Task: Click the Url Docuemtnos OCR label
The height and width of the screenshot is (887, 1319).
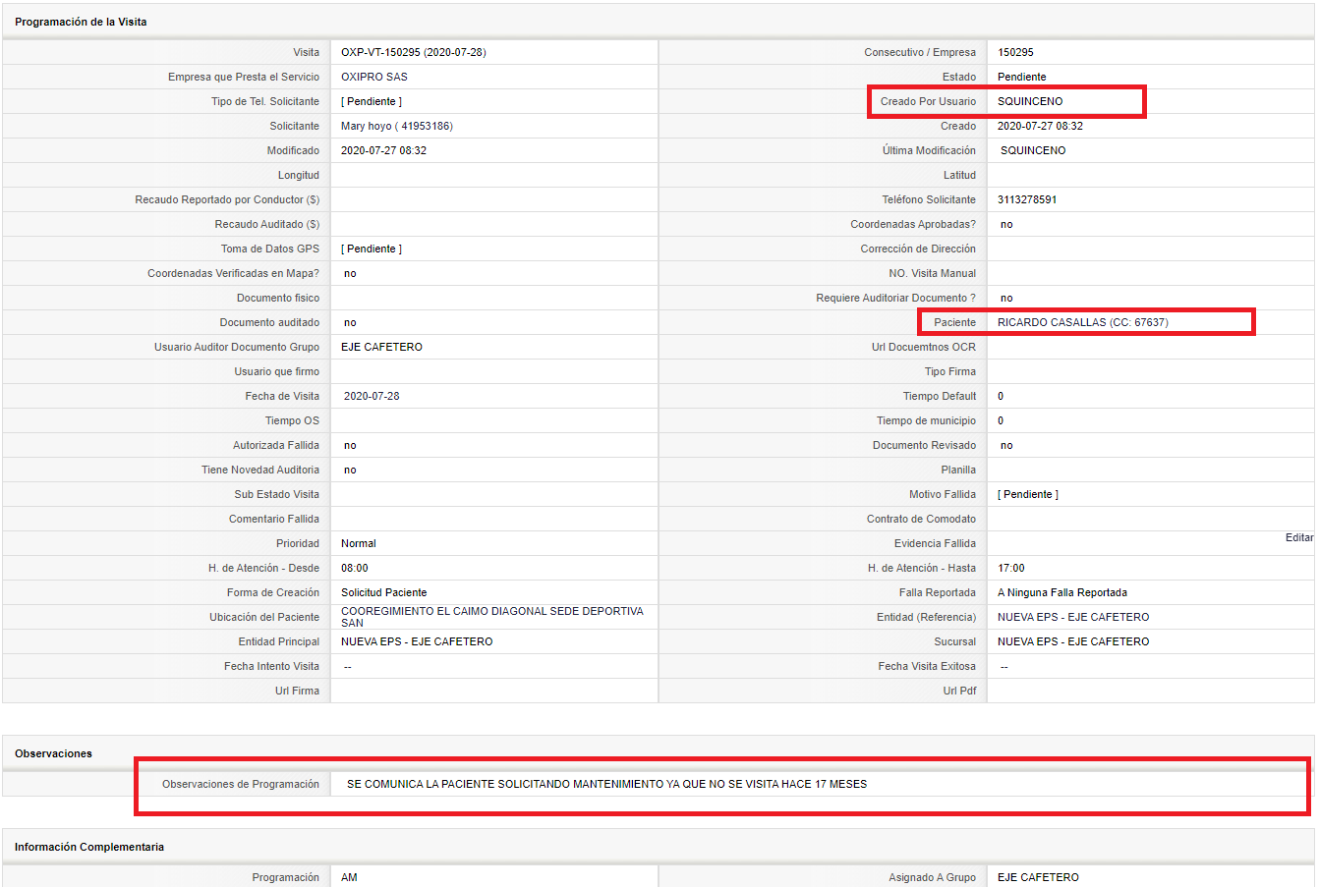Action: click(924, 347)
